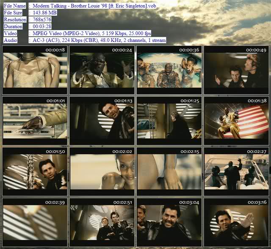Click the audio info text 'AC-3 (AC3), 224 Kbps'

coord(58,40)
